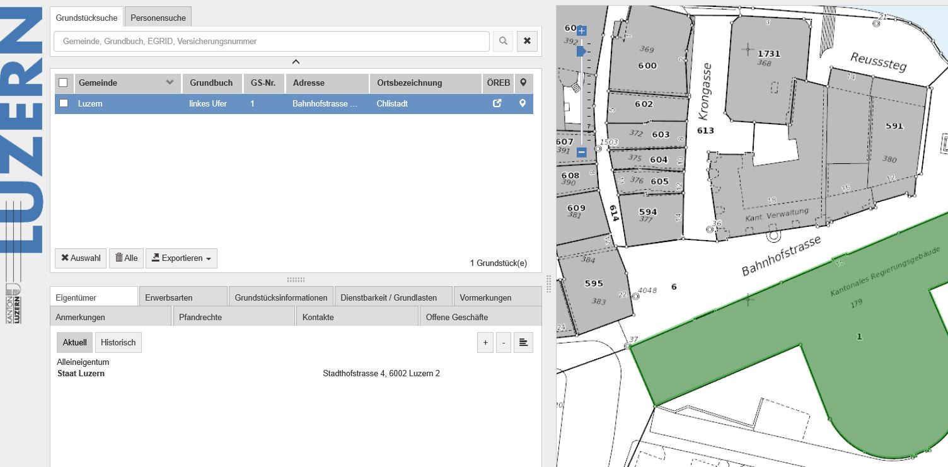Viewport: 948px width, 467px height.
Task: Clear the search field with the X button
Action: 527,42
